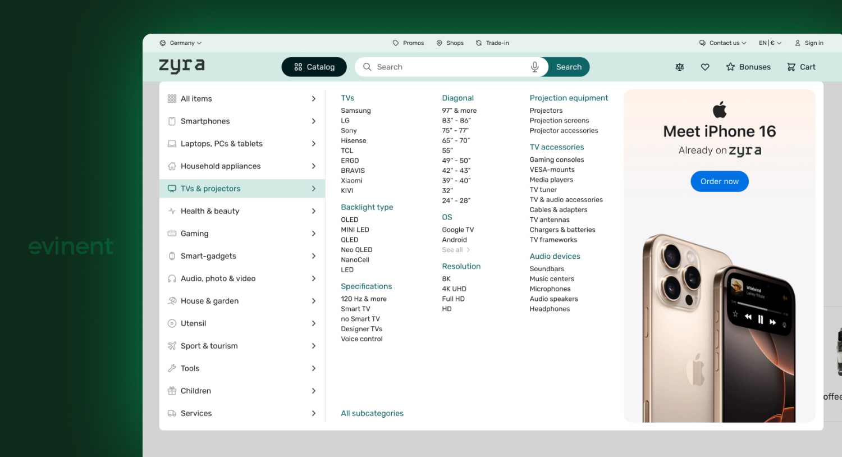
Task: Click the Health & beauty pulse icon
Action: (x=172, y=211)
